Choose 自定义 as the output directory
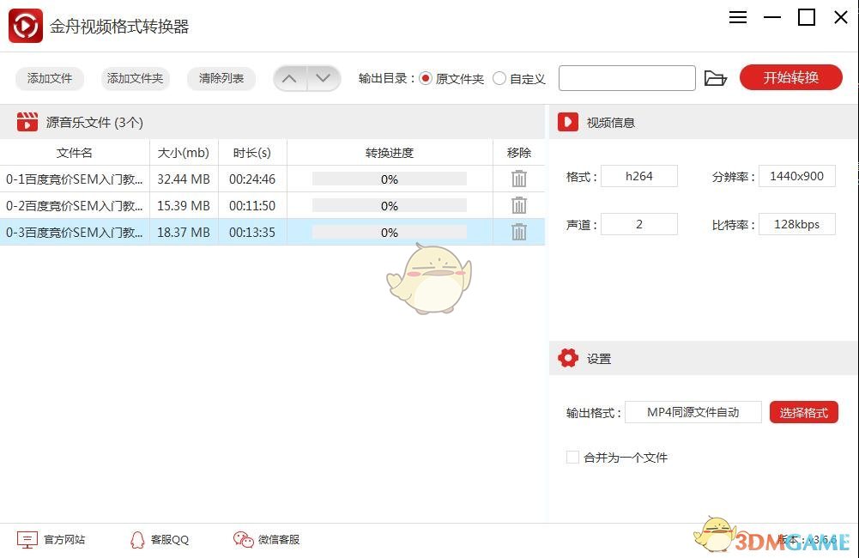This screenshot has width=859, height=558. pos(499,78)
